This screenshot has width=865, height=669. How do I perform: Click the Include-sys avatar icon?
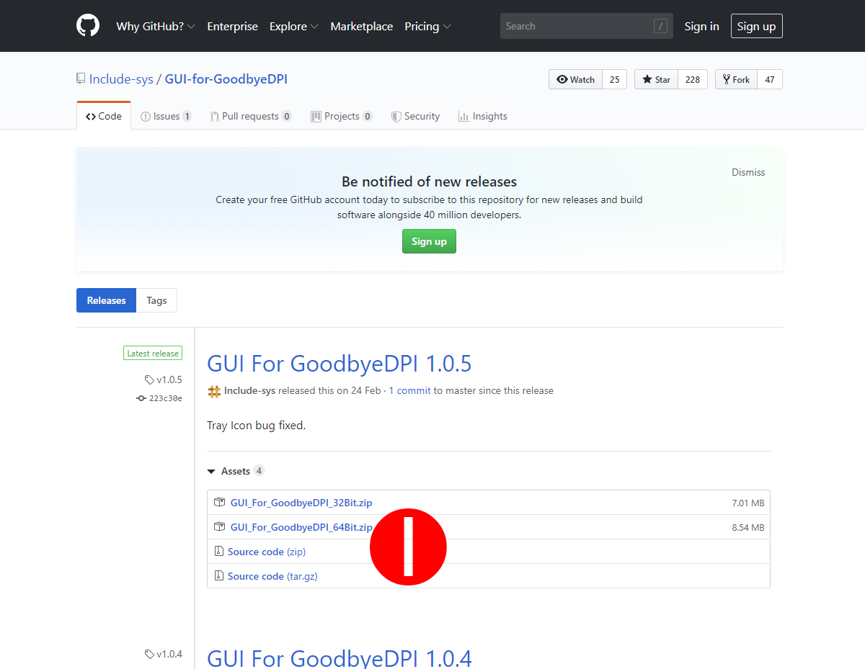pos(214,391)
